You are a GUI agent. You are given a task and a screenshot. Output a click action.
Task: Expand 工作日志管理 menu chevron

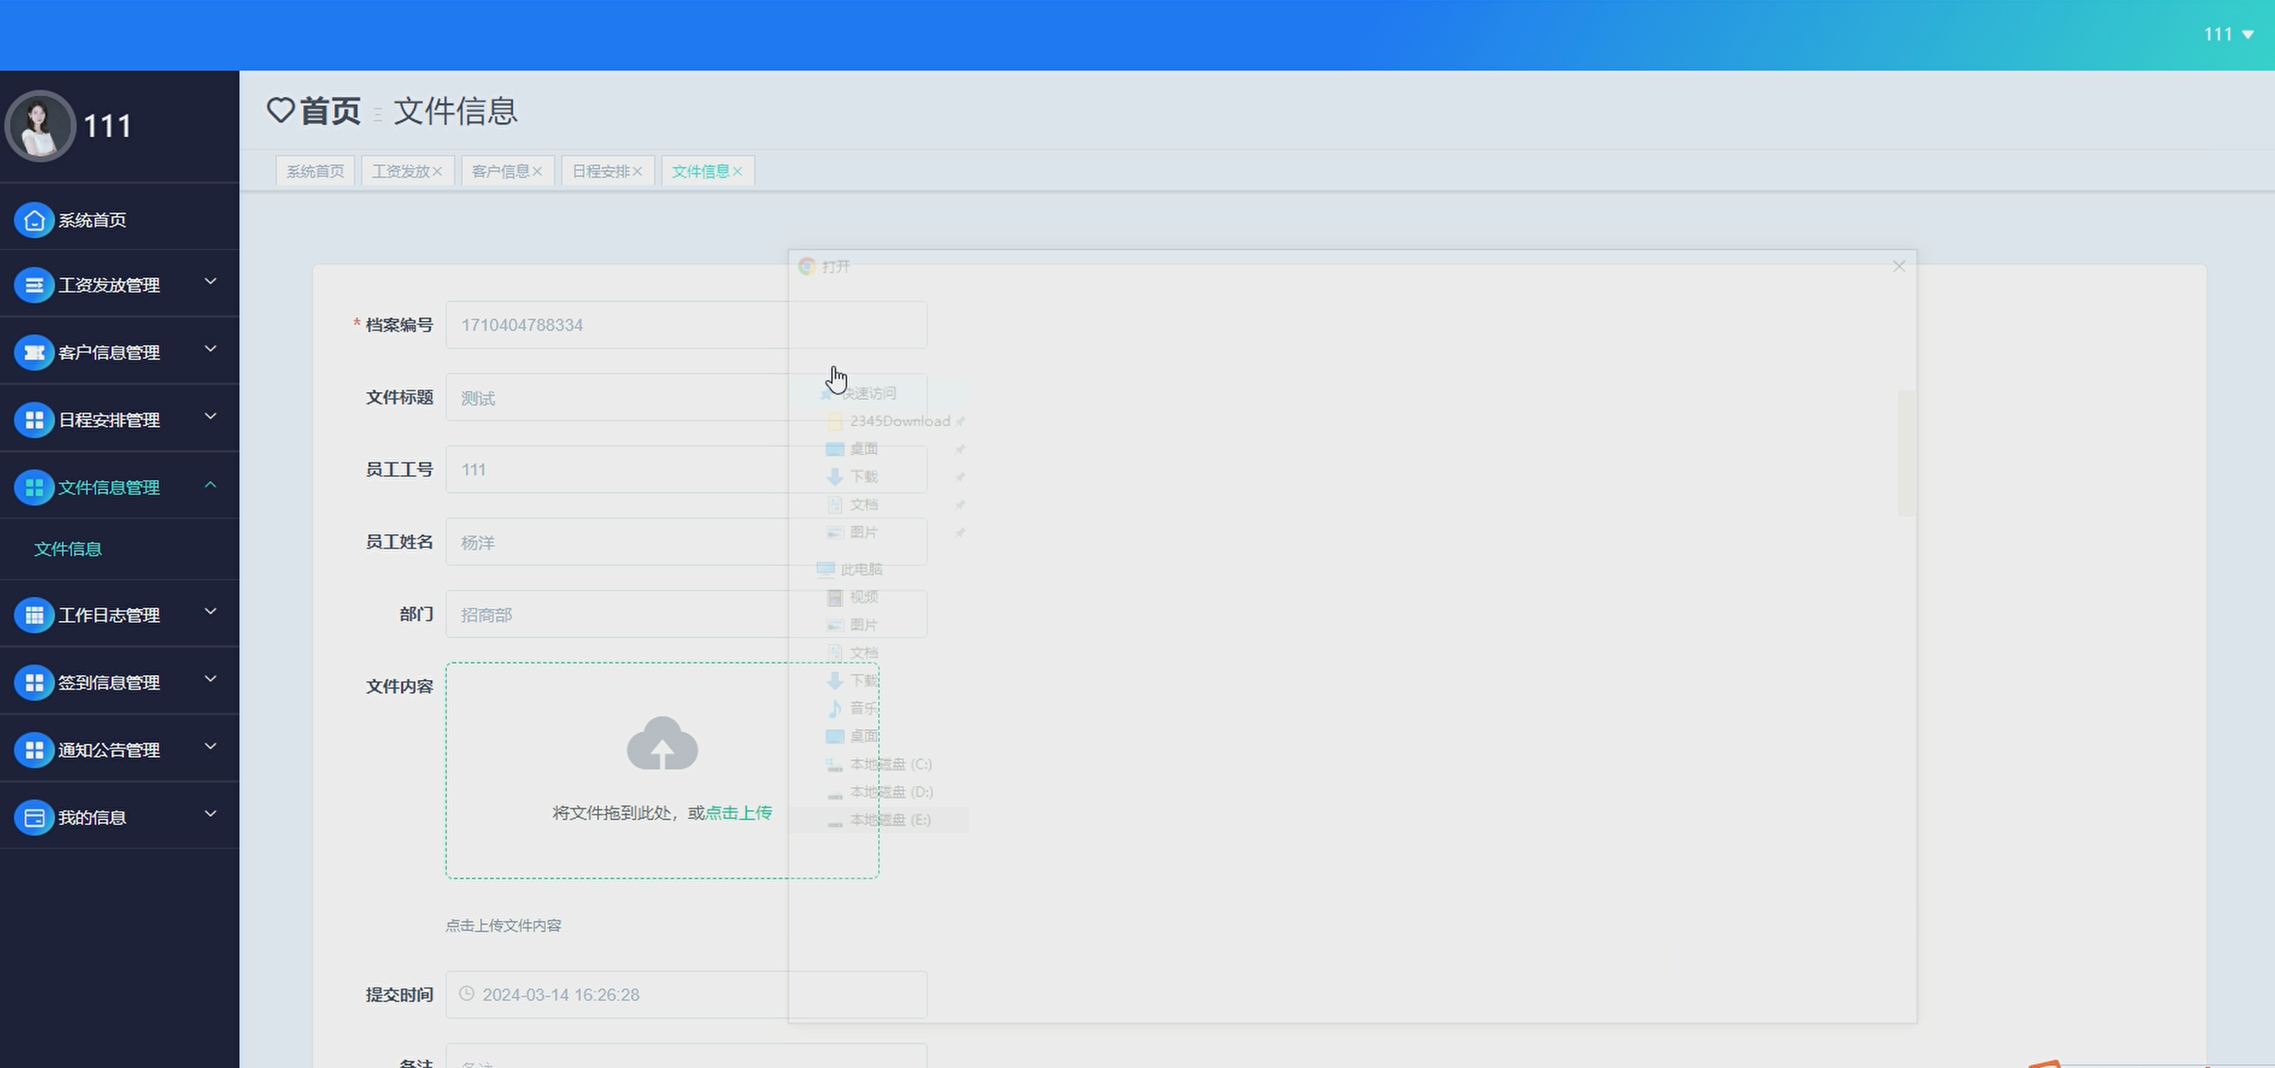[x=210, y=611]
